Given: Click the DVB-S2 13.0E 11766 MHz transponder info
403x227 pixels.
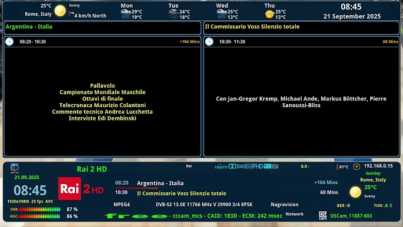Looking at the screenshot, I should pos(204,204).
